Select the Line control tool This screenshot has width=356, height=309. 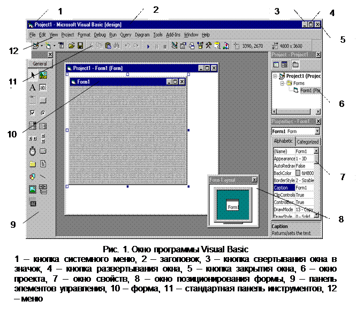pyautogui.click(x=43, y=176)
